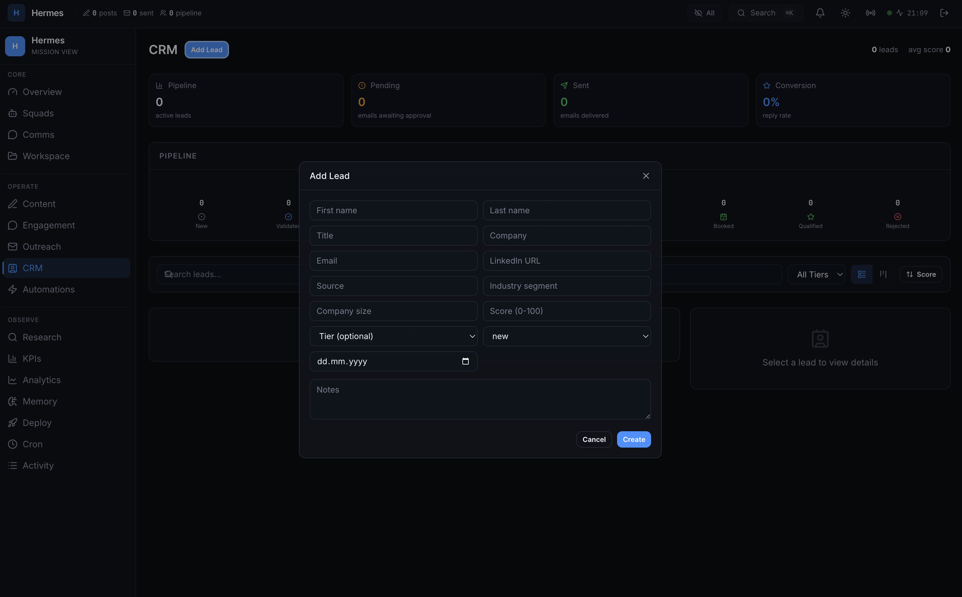Toggle the All visibility filter

tap(704, 13)
